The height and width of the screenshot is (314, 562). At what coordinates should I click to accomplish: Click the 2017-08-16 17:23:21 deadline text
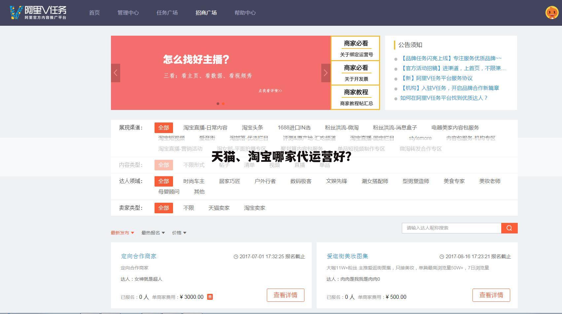(468, 257)
